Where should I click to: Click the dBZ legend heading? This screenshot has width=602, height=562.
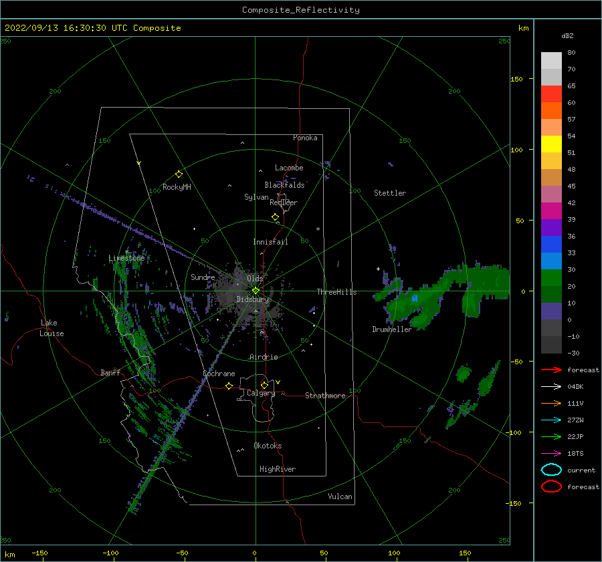pyautogui.click(x=567, y=35)
